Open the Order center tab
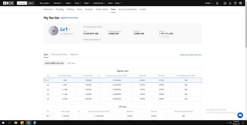 (102, 9)
